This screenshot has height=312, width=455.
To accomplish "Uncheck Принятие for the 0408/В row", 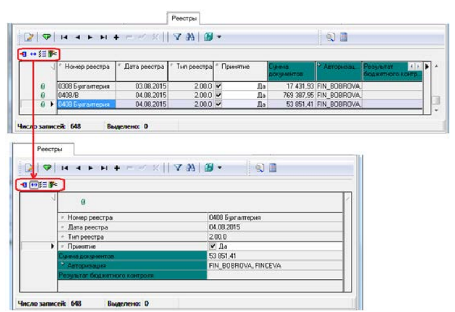I will coord(218,95).
